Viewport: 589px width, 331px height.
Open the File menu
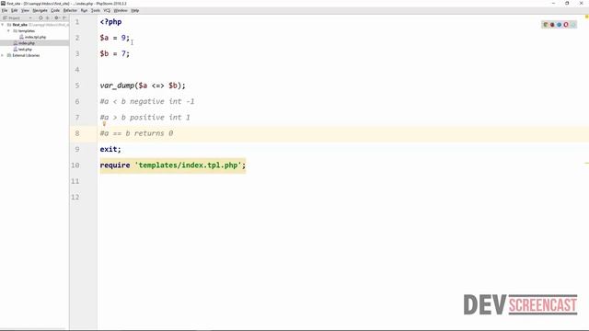[5, 10]
